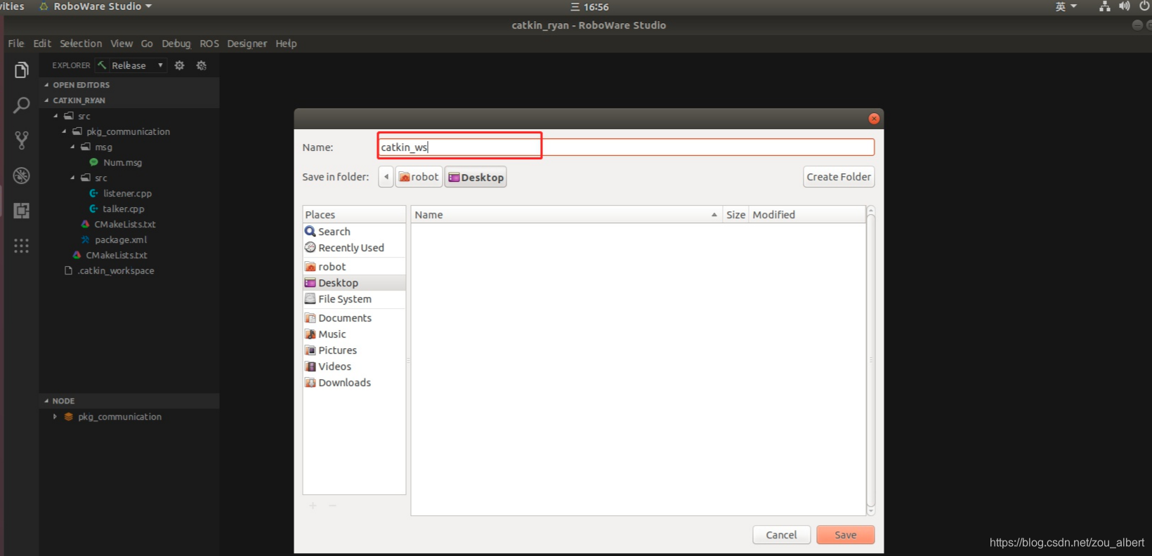The image size is (1152, 556).
Task: Open the Help menu
Action: [x=286, y=44]
